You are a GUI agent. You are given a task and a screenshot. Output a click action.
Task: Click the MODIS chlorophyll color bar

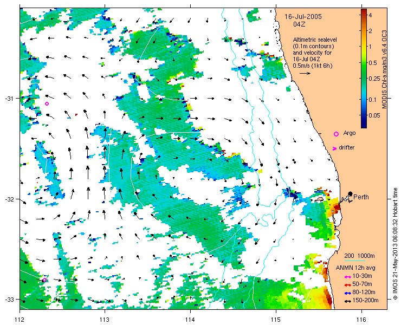[364, 68]
